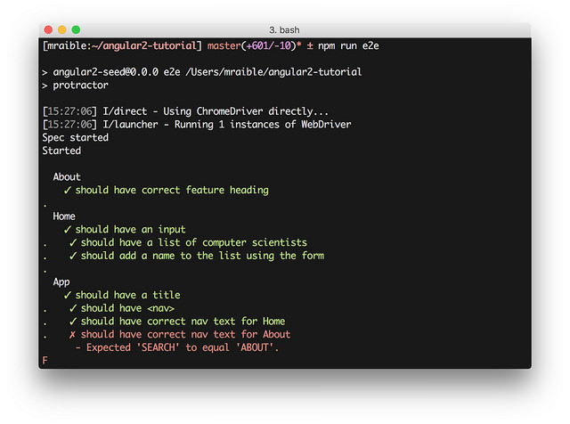The width and height of the screenshot is (570, 424).
Task: Click the '3. bash' window title
Action: (x=285, y=30)
